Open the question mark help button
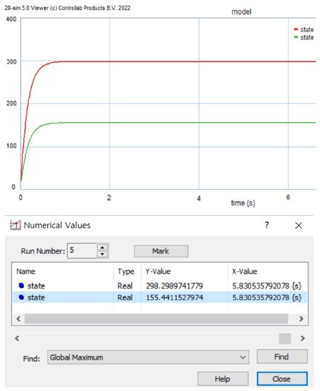 [x=267, y=225]
